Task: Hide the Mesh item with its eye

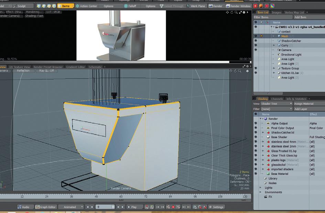Action: click(256, 36)
